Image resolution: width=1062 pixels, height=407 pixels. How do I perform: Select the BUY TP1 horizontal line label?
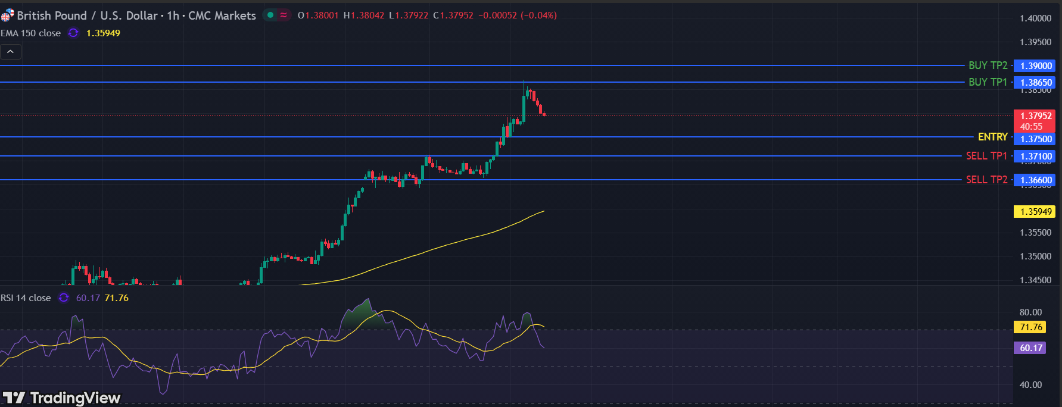coord(988,82)
